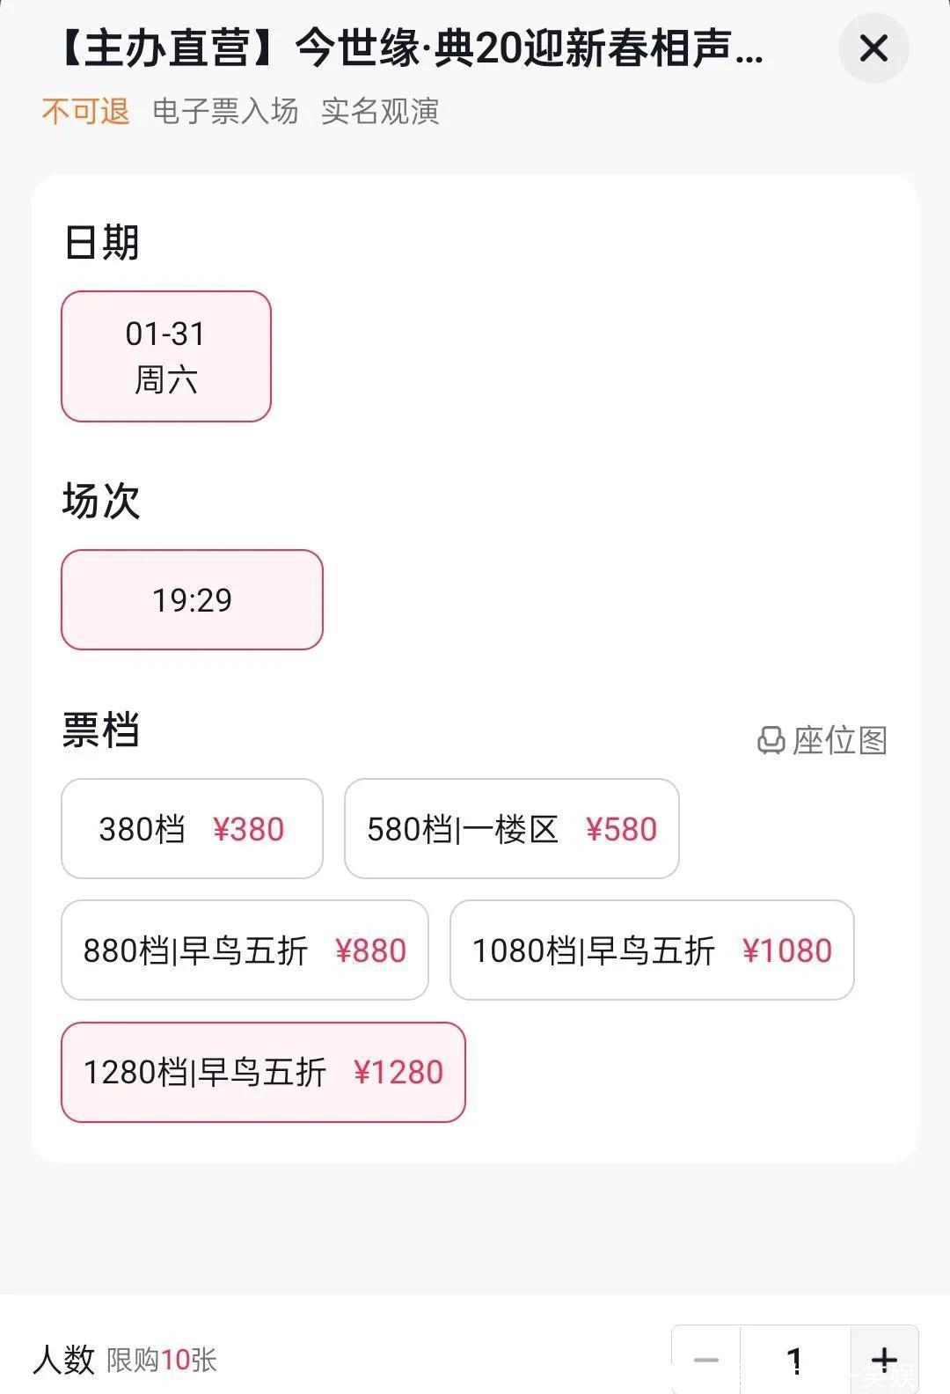
Task: Close the ticket selection popup
Action: (x=873, y=48)
